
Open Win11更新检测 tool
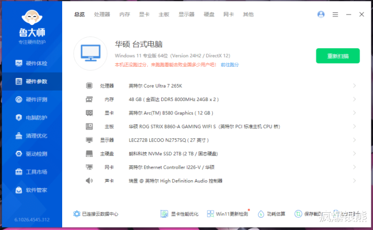(227, 214)
